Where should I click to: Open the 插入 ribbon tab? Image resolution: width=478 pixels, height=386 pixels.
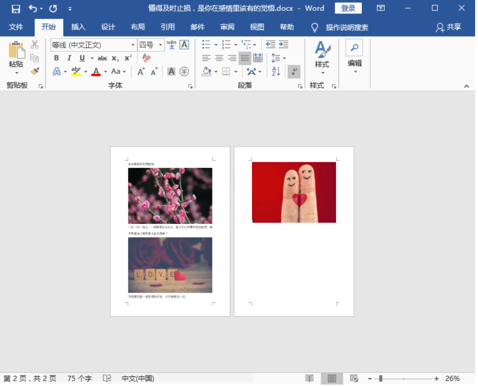(x=78, y=27)
